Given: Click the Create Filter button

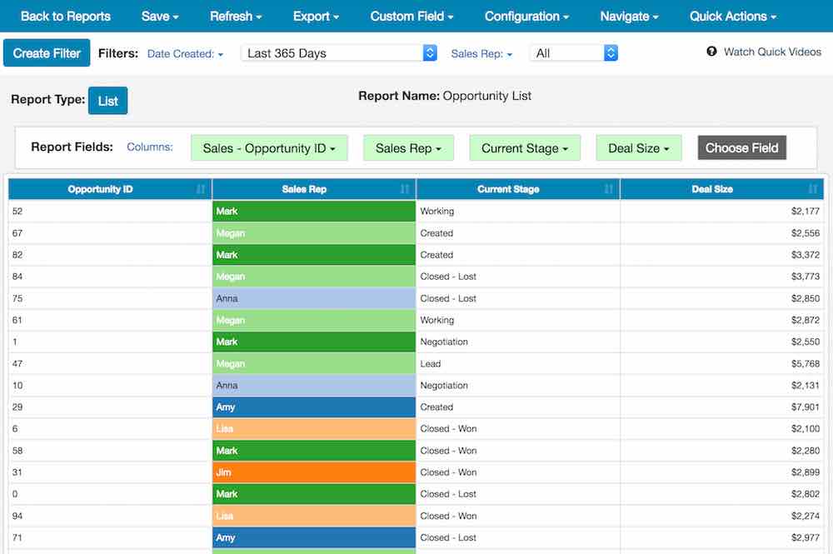Looking at the screenshot, I should [47, 52].
